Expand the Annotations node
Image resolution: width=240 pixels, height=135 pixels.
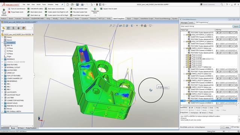[2, 43]
